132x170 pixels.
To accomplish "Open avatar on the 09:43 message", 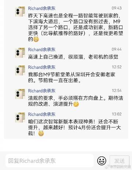I will tap(20, 12).
